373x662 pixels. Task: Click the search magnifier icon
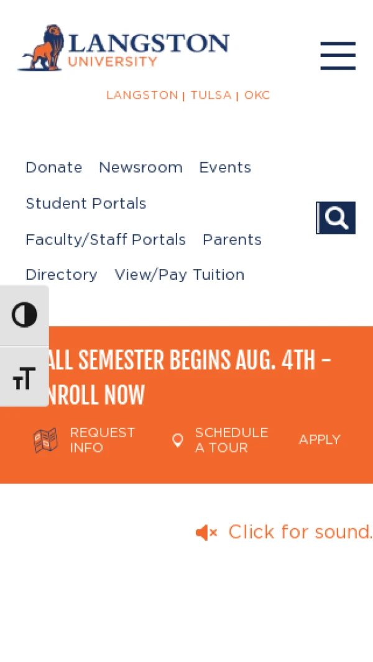336,218
